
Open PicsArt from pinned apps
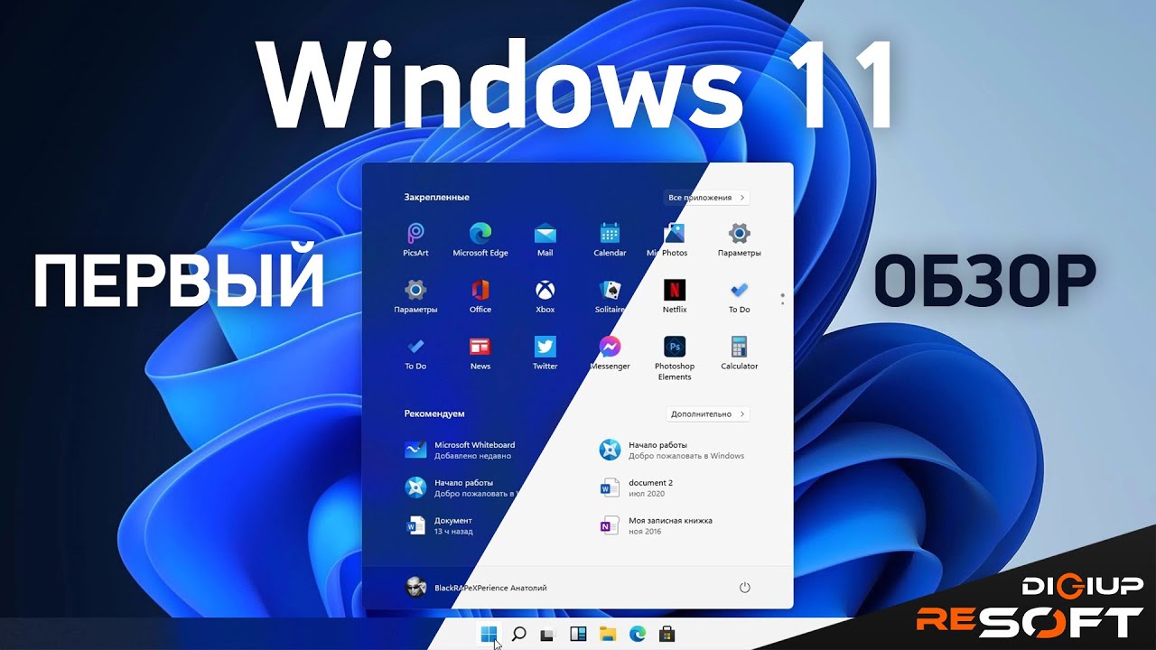click(415, 240)
